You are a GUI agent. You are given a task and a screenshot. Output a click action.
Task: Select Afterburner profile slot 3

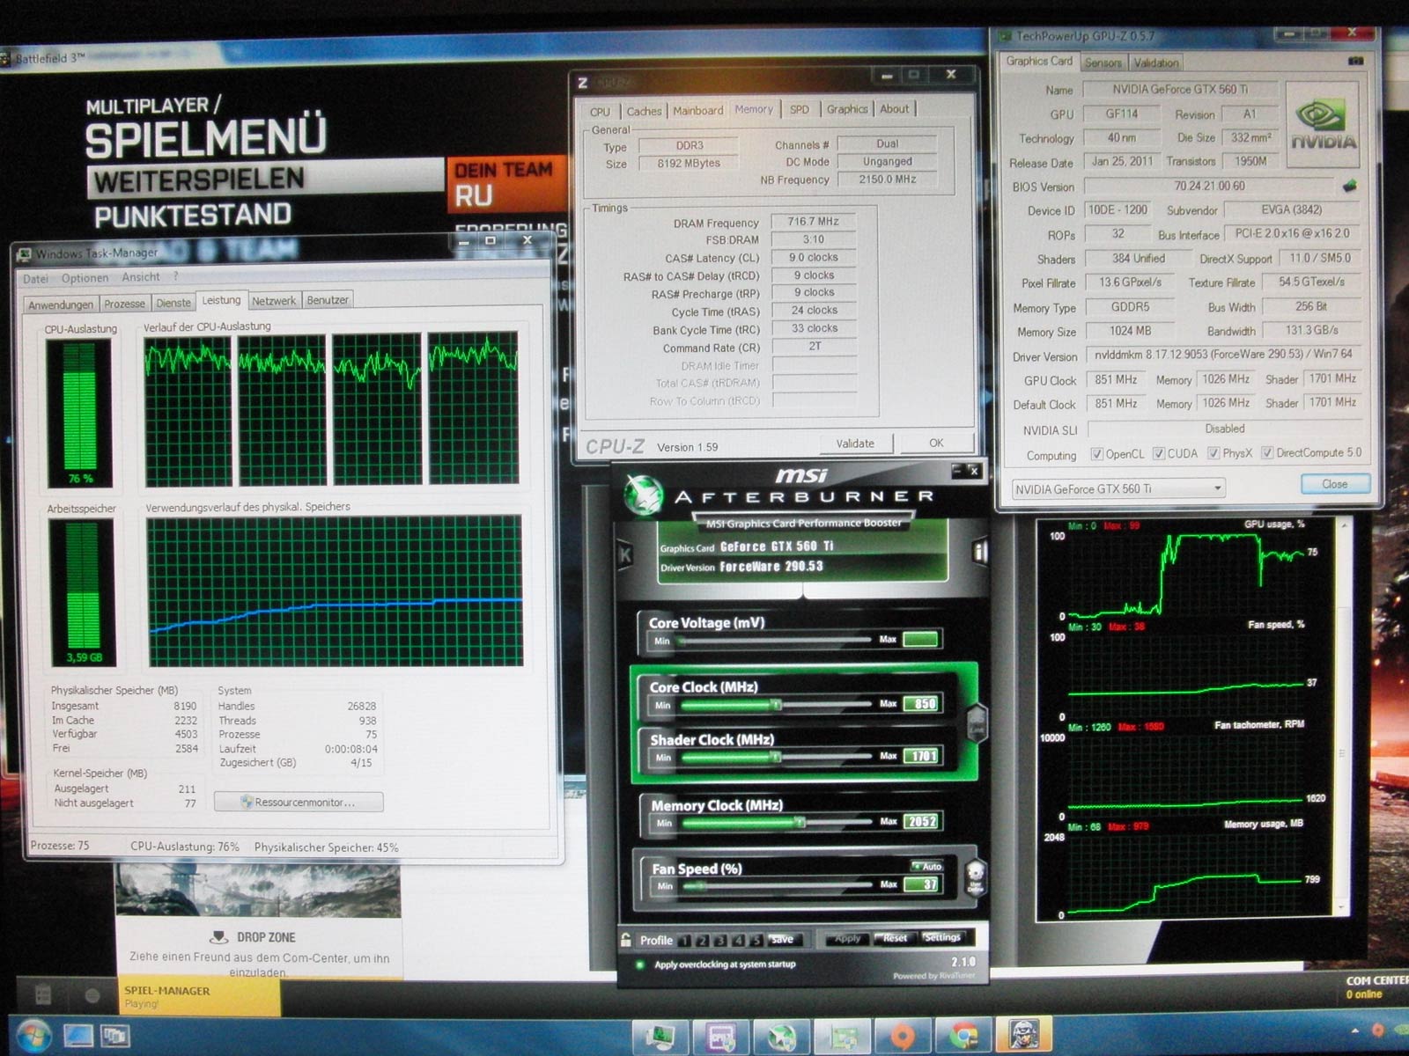pos(720,940)
